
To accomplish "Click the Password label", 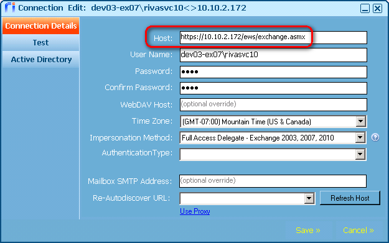I will click(154, 71).
